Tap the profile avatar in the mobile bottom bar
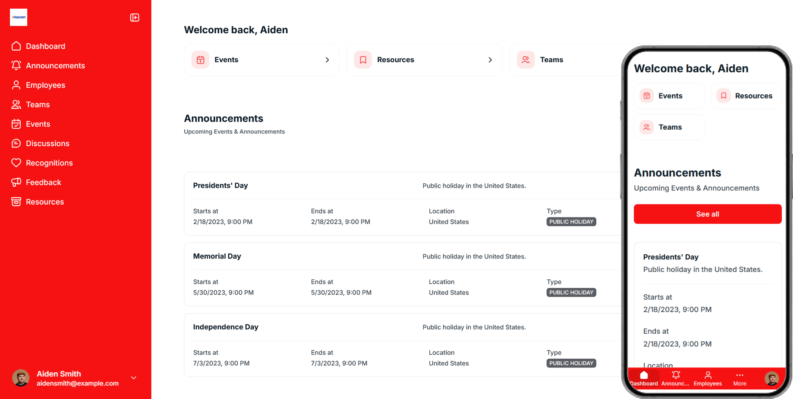Screen dimensions: 793x399 coord(771,379)
